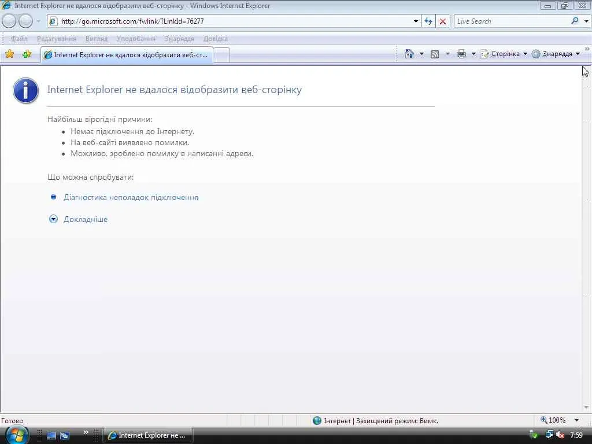
Task: Click text 'На веб-сайті виявлено помилки.'
Action: pyautogui.click(x=130, y=143)
